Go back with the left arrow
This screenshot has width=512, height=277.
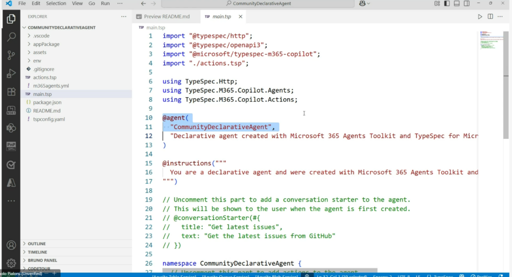(x=143, y=3)
